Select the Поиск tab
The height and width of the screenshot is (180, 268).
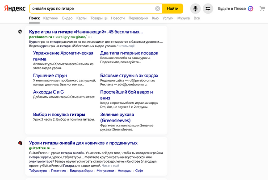pyautogui.click(x=34, y=18)
